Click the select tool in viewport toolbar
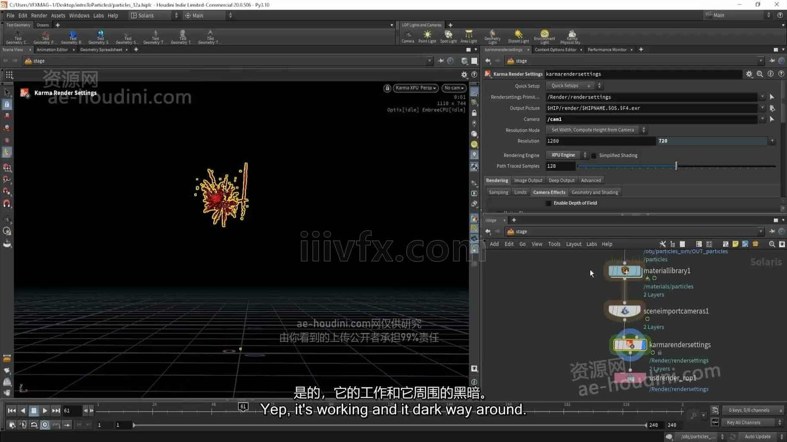This screenshot has height=442, width=787. coord(7,93)
